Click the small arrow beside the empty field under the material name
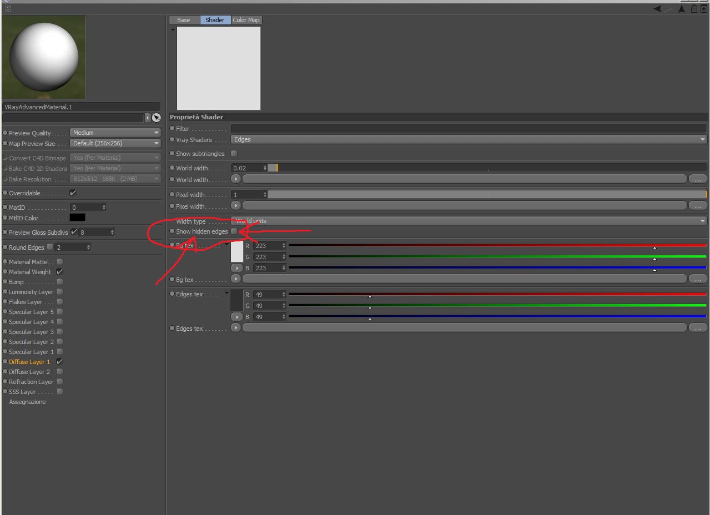The height and width of the screenshot is (515, 710). (148, 118)
